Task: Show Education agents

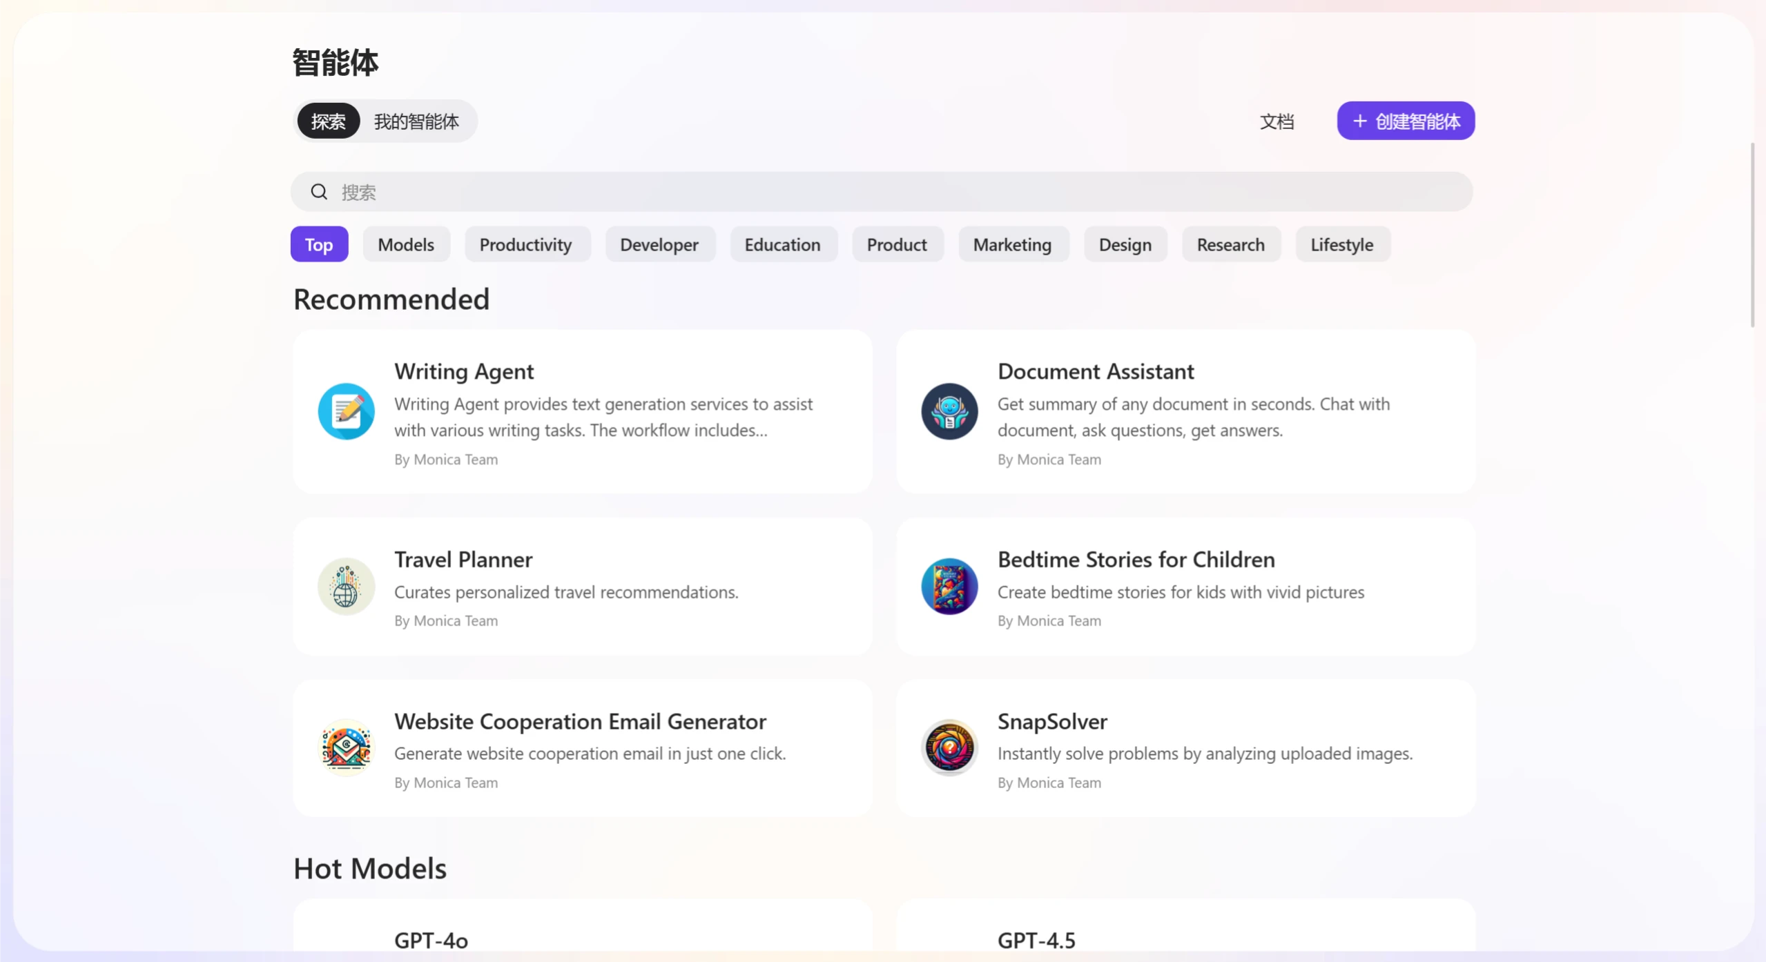Action: tap(782, 244)
